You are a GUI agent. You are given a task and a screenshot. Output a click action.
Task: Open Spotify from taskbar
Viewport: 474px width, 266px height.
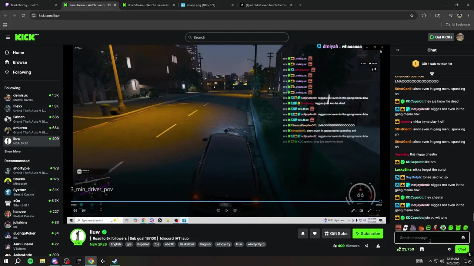(30, 261)
